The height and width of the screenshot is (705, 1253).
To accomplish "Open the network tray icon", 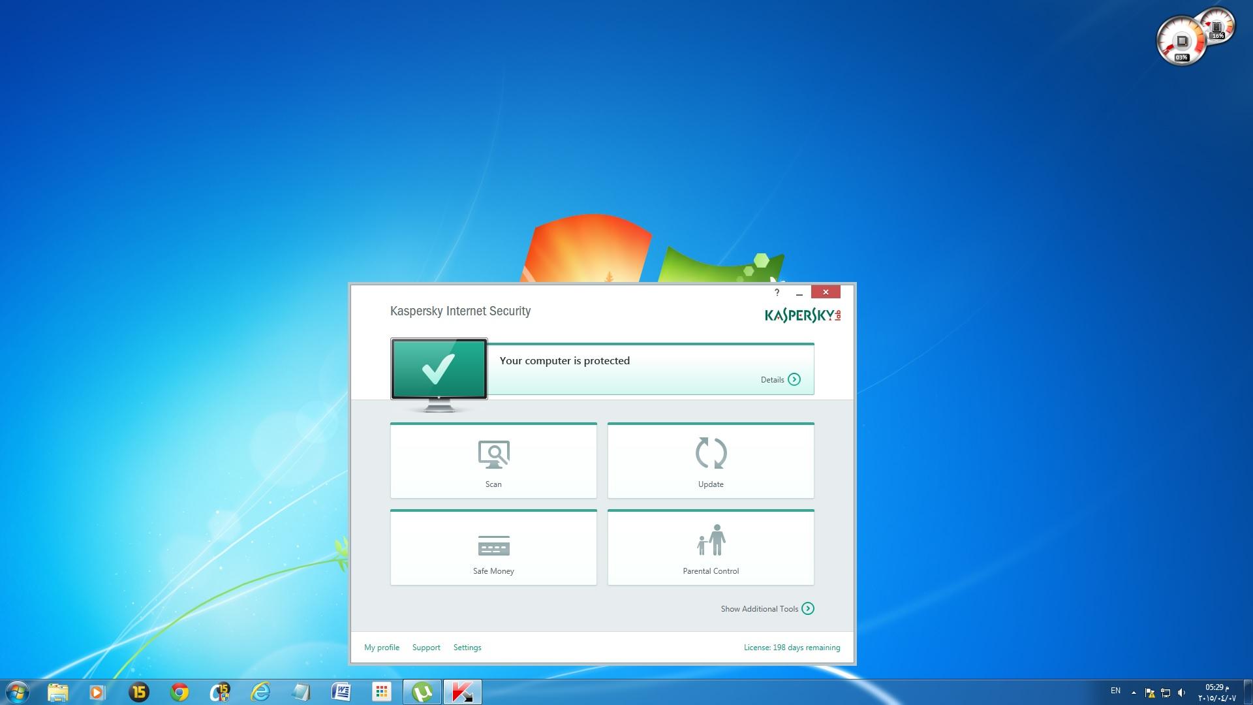I will pyautogui.click(x=1166, y=693).
